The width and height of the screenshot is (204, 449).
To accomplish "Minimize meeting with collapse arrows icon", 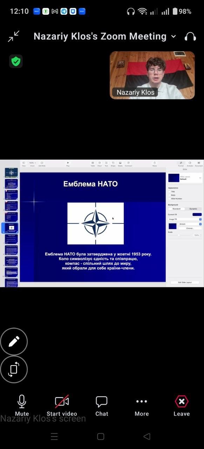I will (14, 36).
